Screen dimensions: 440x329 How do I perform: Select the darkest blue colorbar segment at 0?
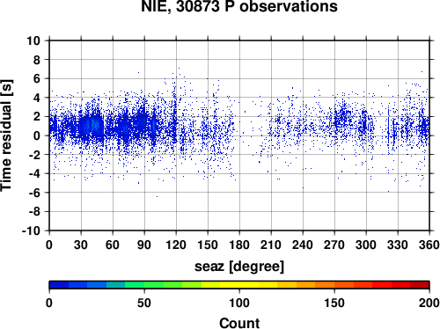coord(59,285)
